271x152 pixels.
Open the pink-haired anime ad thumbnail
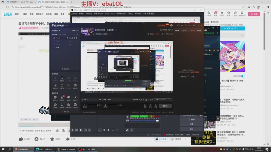[x=233, y=56]
